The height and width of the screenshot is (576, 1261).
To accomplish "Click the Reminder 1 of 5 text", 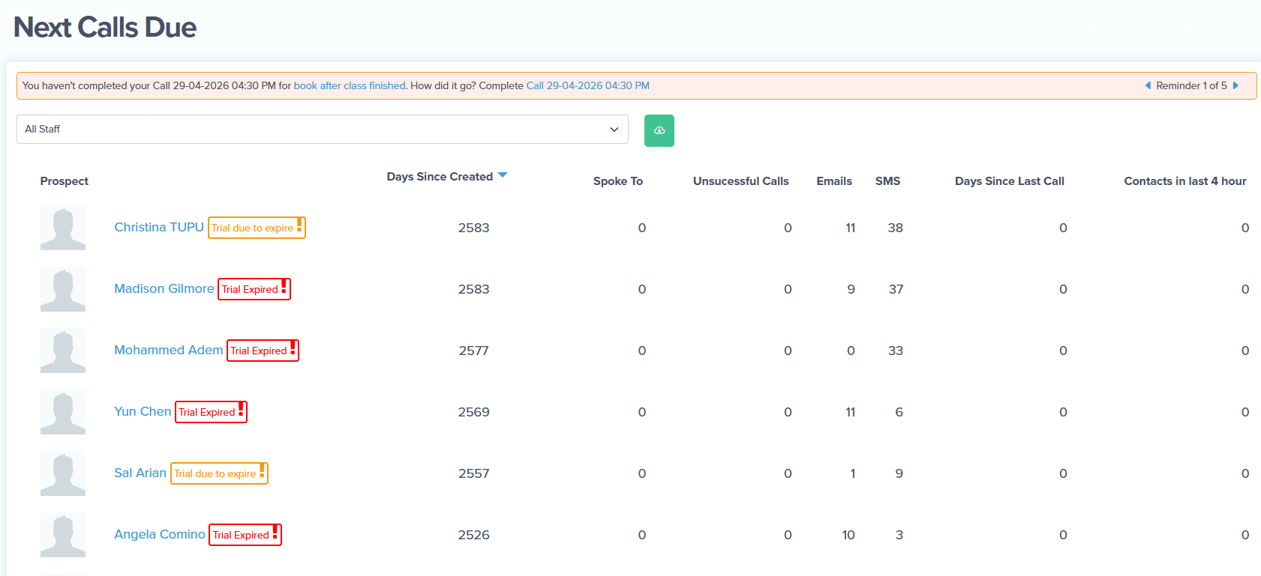I will point(1191,85).
